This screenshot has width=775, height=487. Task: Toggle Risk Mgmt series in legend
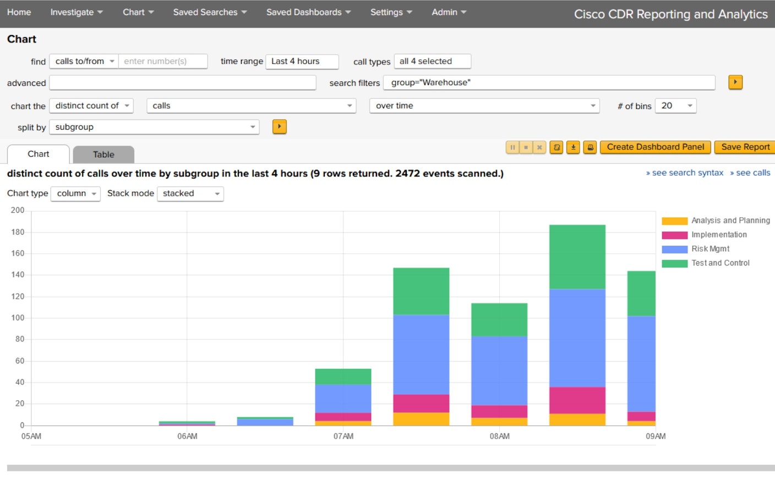click(710, 249)
